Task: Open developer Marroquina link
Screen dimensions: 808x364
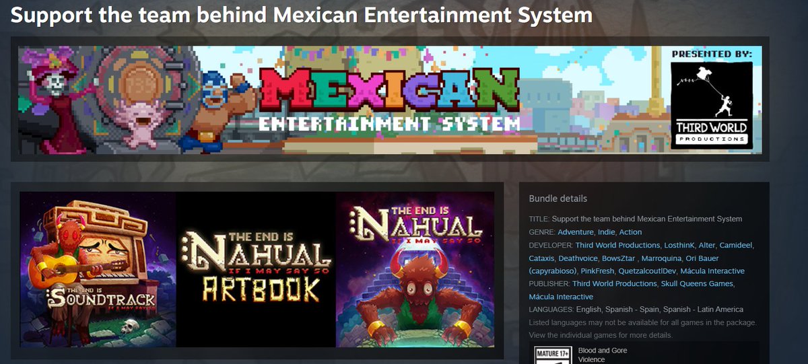Action: coord(661,258)
